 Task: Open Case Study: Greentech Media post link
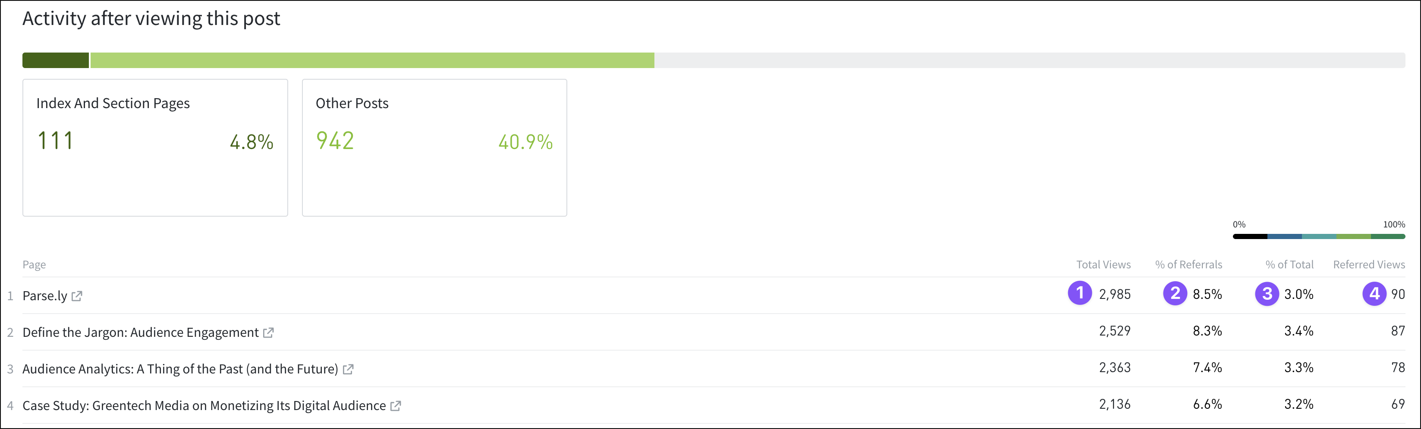click(204, 406)
